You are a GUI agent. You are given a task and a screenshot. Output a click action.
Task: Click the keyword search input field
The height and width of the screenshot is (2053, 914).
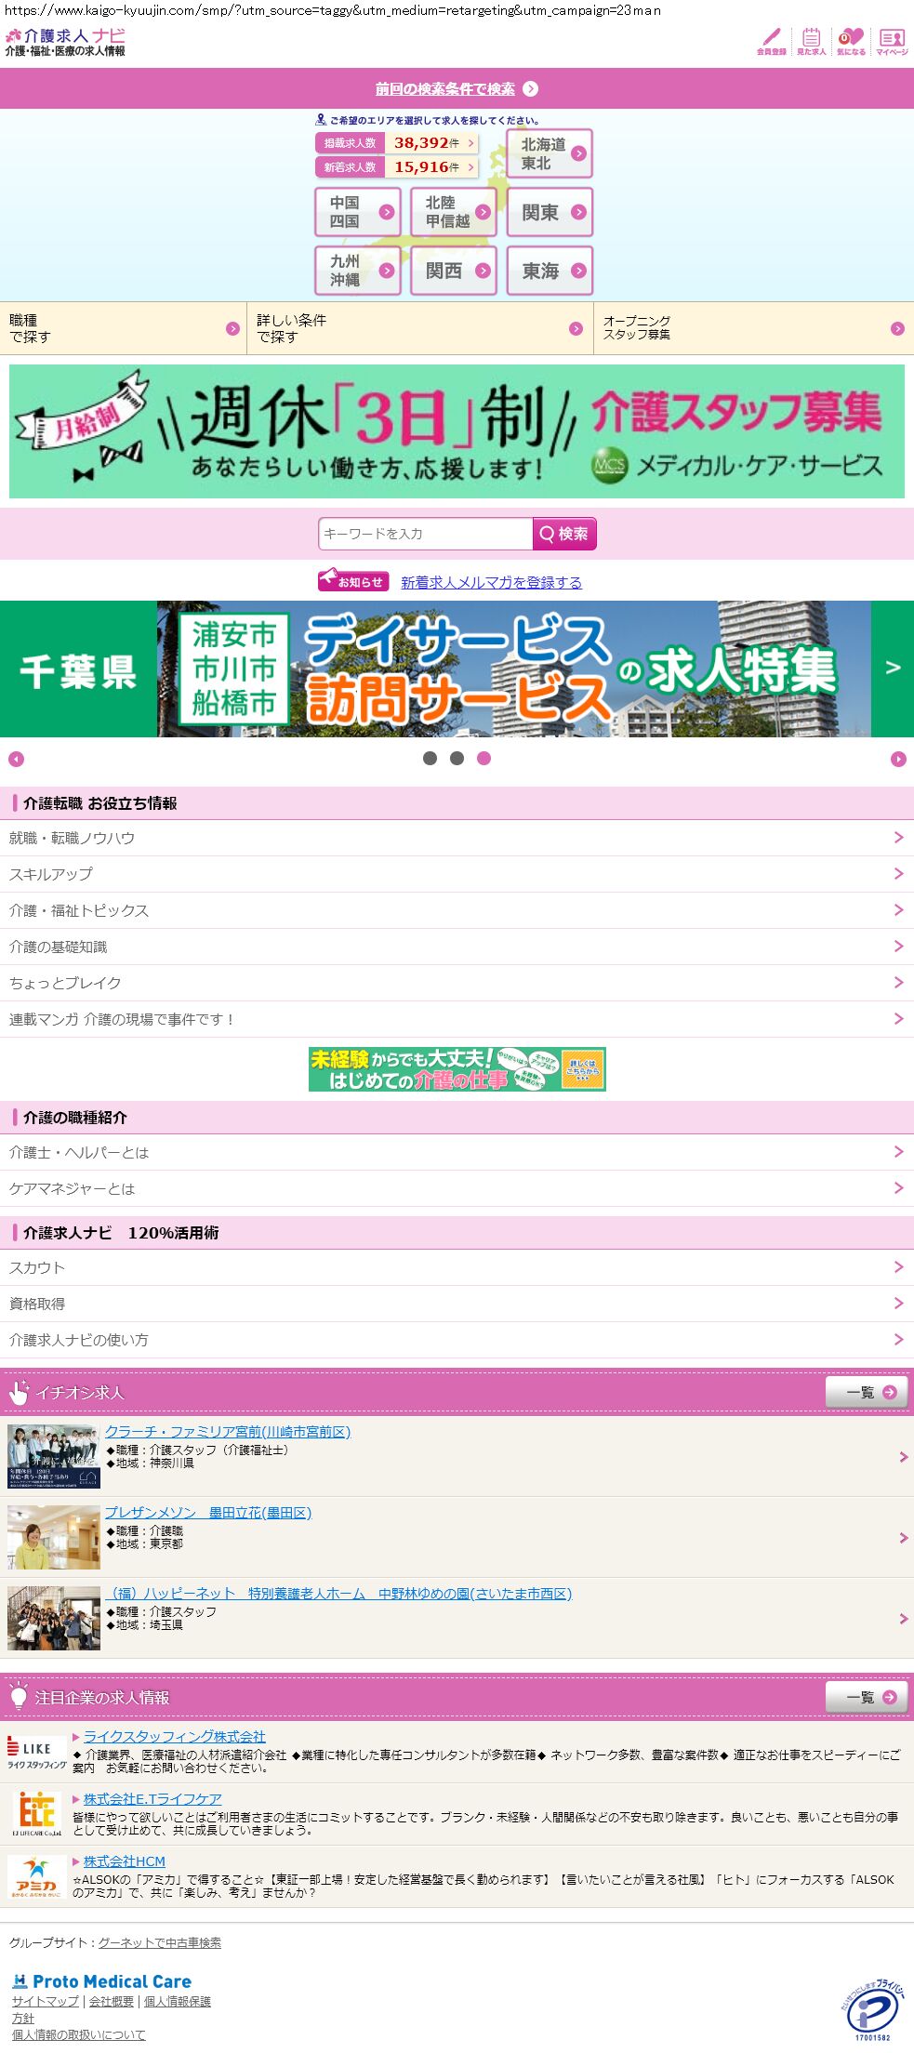425,534
